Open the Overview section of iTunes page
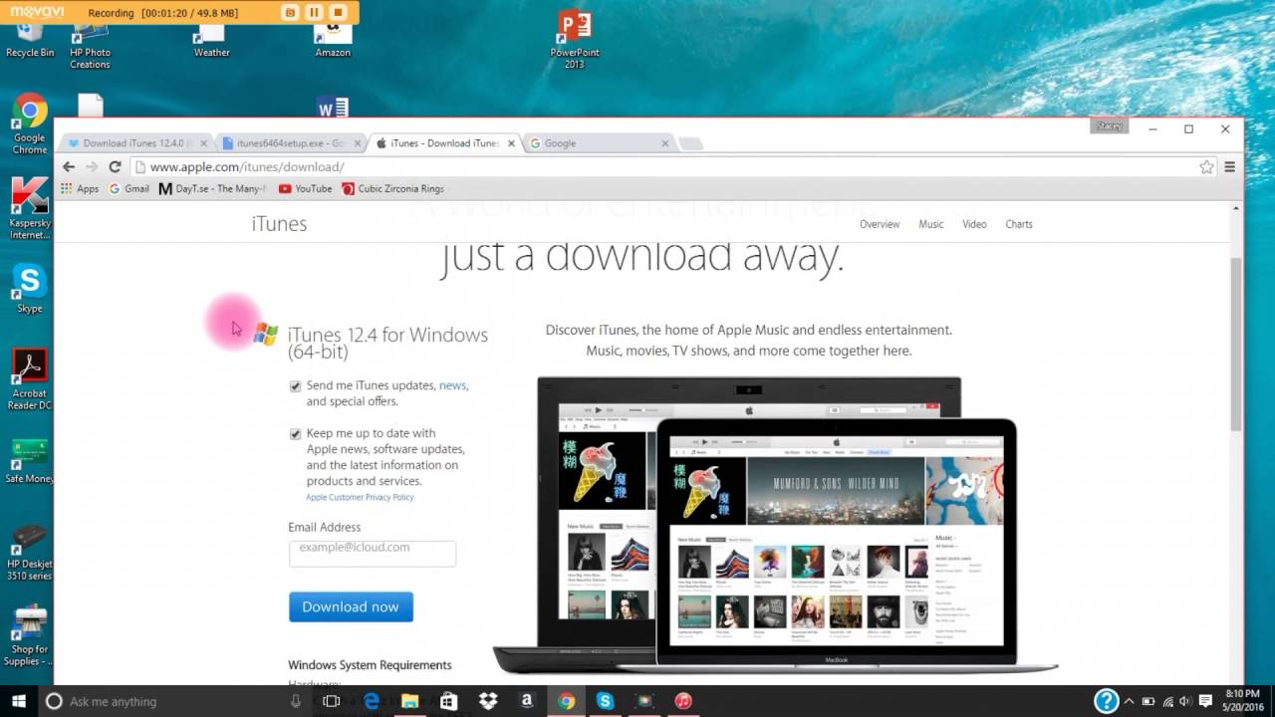This screenshot has height=717, width=1275. [880, 224]
